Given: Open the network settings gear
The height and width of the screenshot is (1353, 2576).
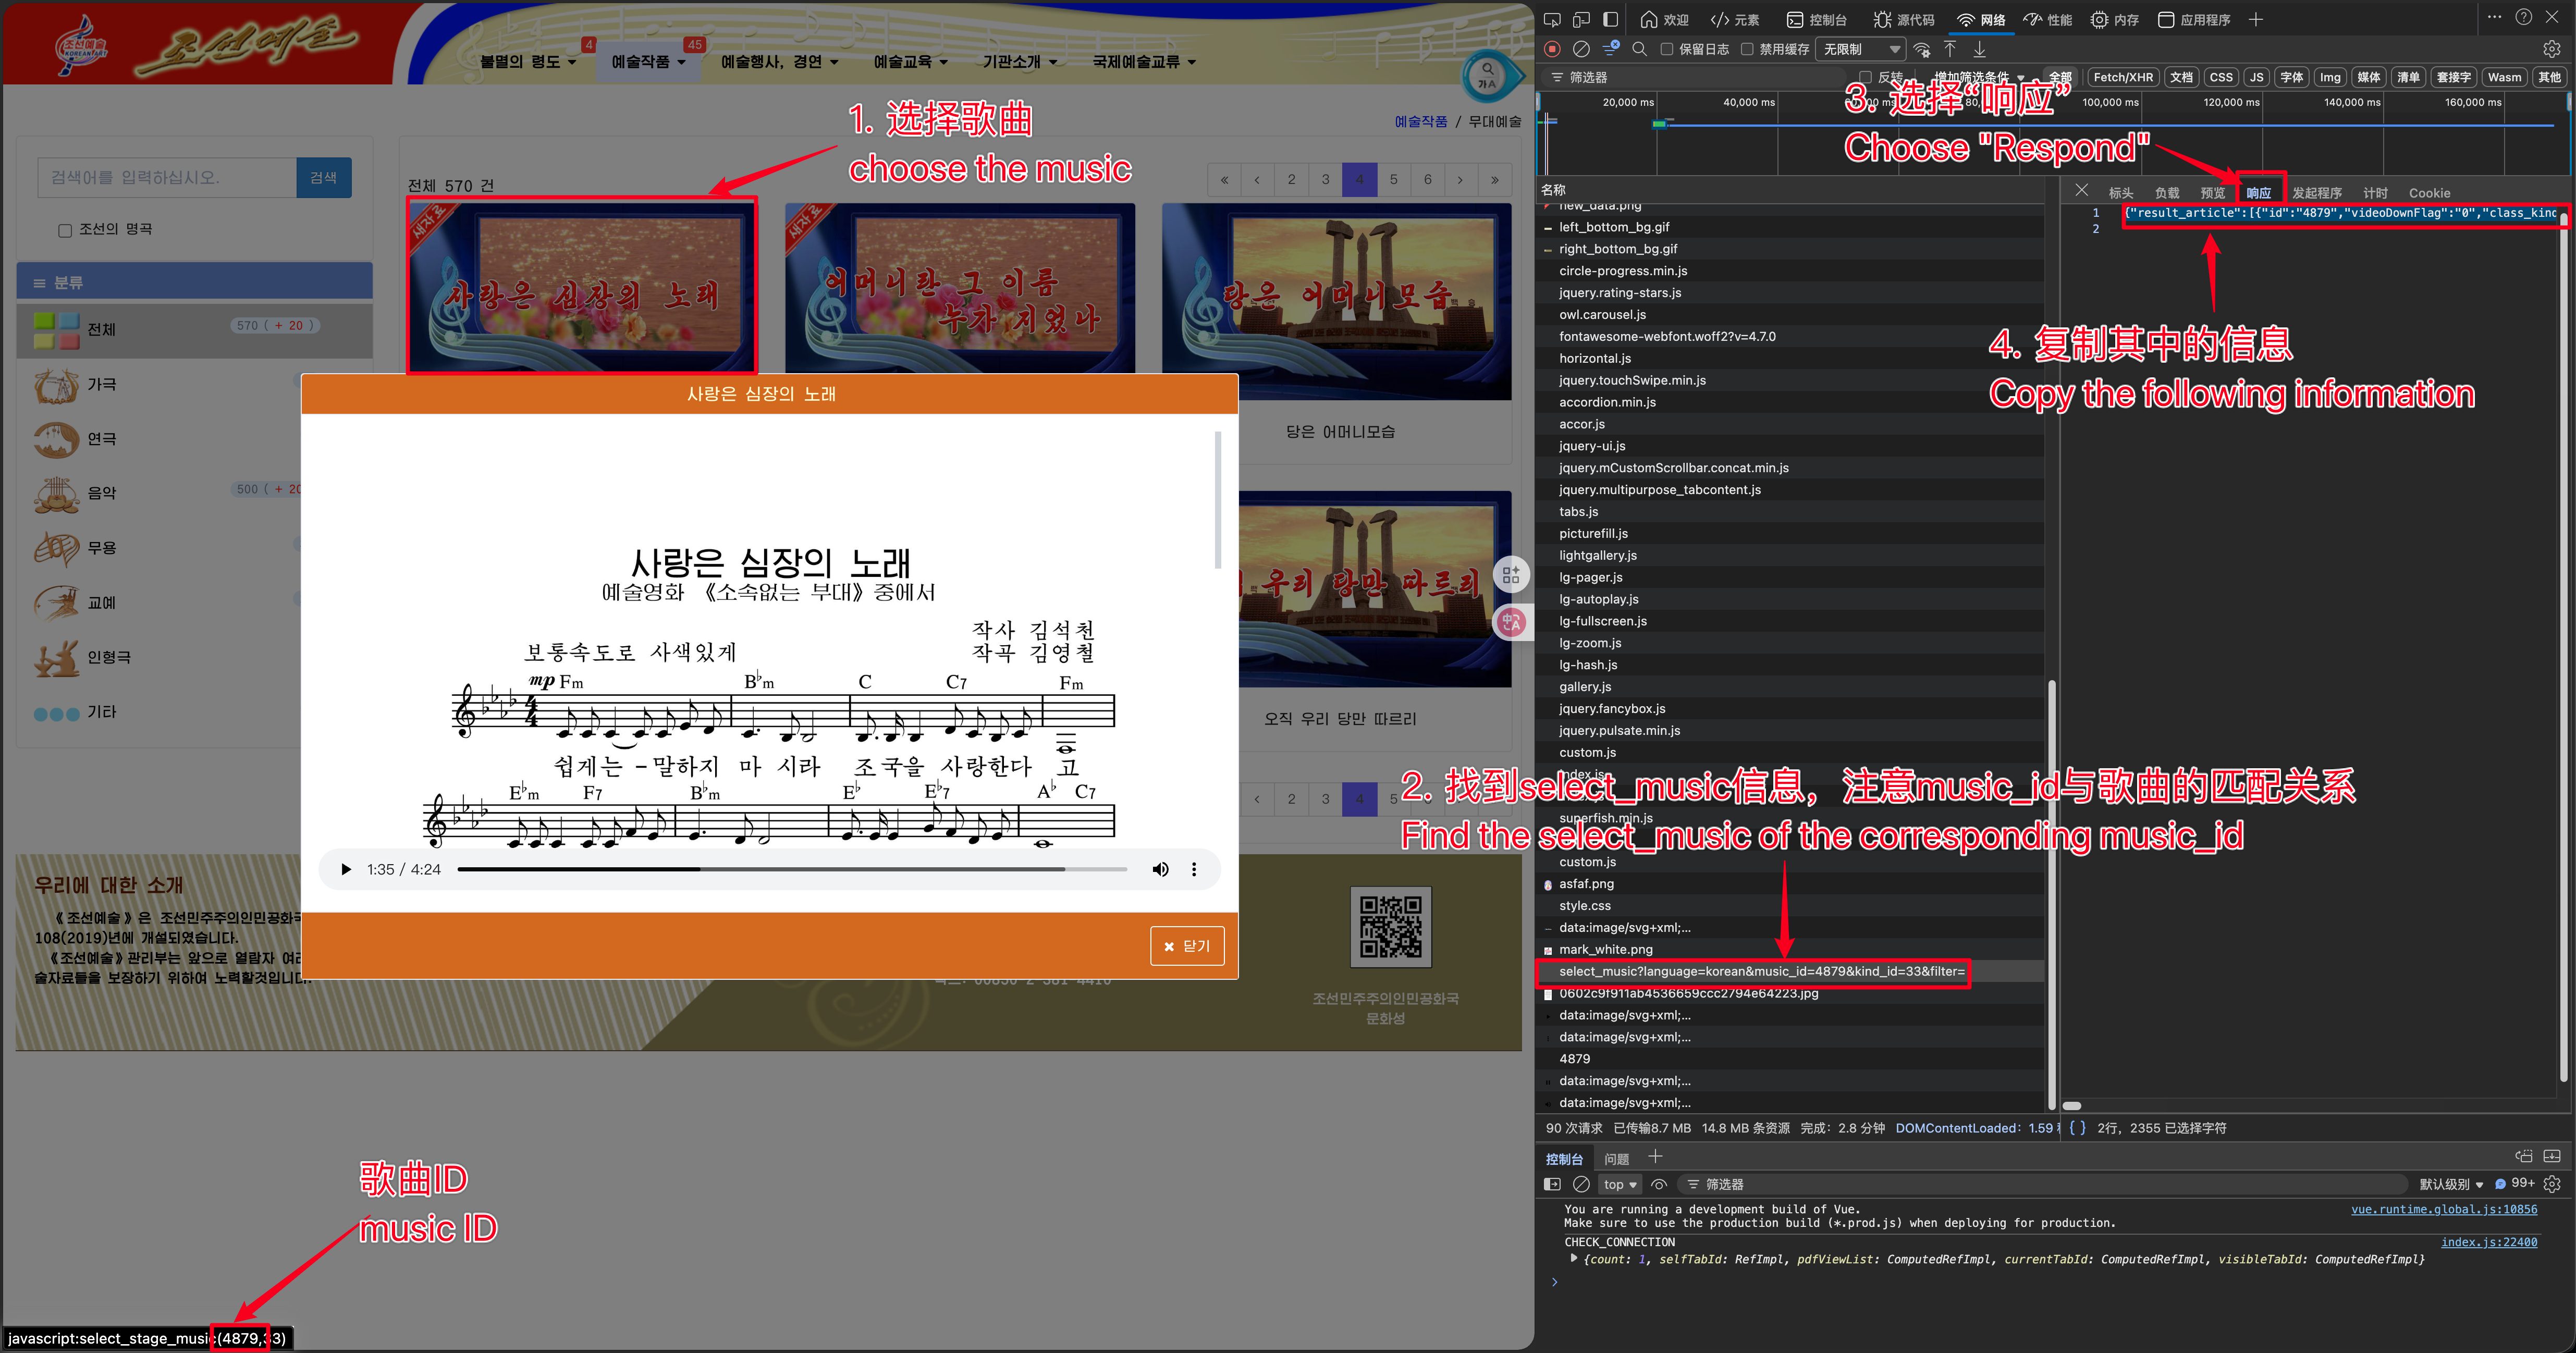Looking at the screenshot, I should coord(2551,49).
